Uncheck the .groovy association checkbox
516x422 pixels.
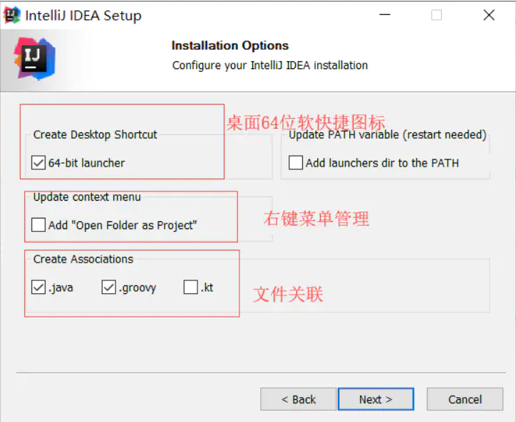(108, 288)
